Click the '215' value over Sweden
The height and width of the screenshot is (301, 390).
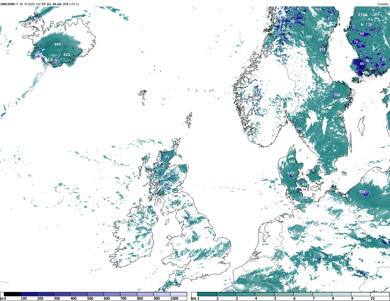tap(322, 50)
